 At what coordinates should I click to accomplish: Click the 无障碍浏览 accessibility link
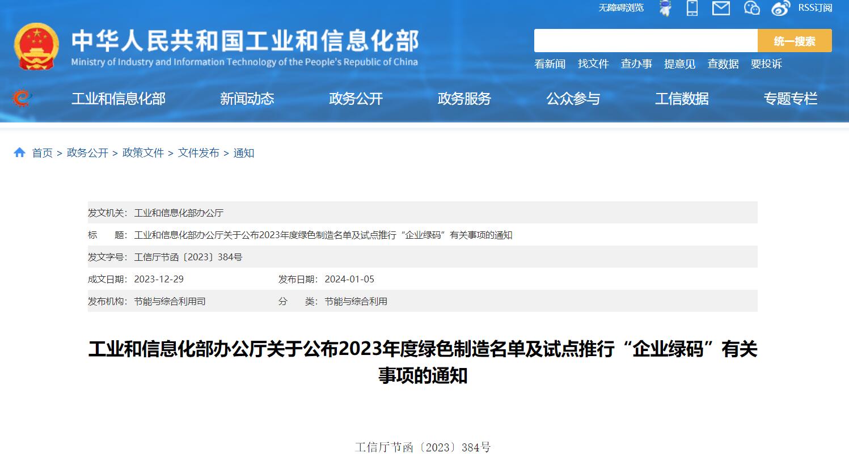[621, 8]
